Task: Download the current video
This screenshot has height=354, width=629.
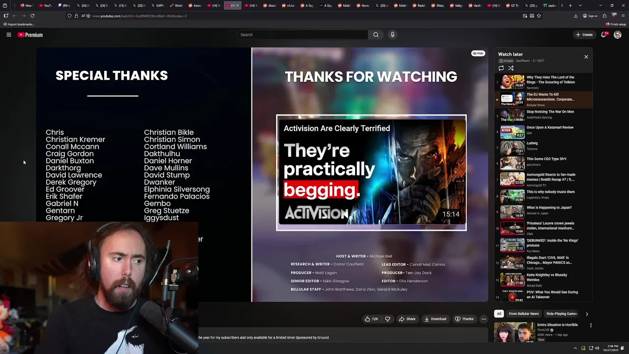Action: 435,319
